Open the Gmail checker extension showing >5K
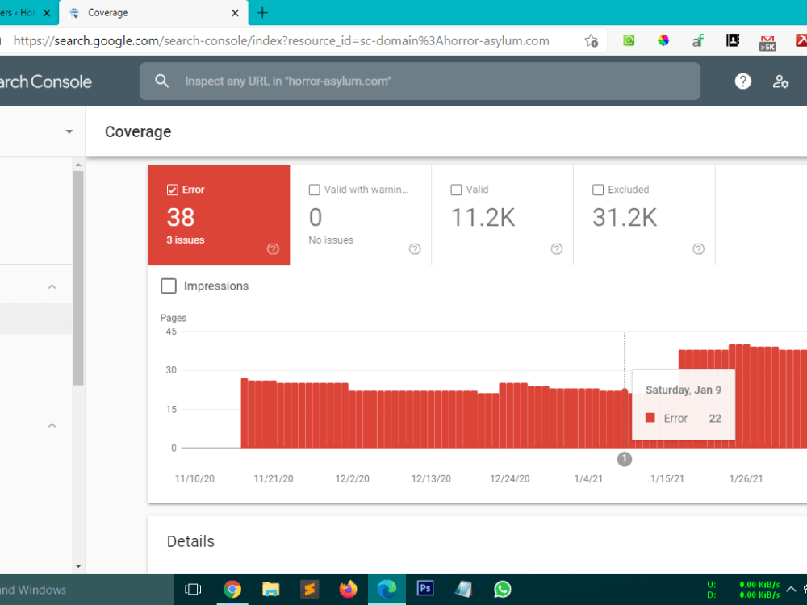This screenshot has width=807, height=605. pyautogui.click(x=767, y=42)
